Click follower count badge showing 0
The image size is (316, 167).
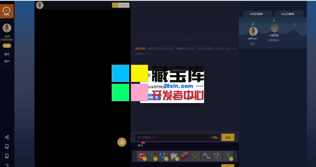pyautogui.click(x=115, y=5)
